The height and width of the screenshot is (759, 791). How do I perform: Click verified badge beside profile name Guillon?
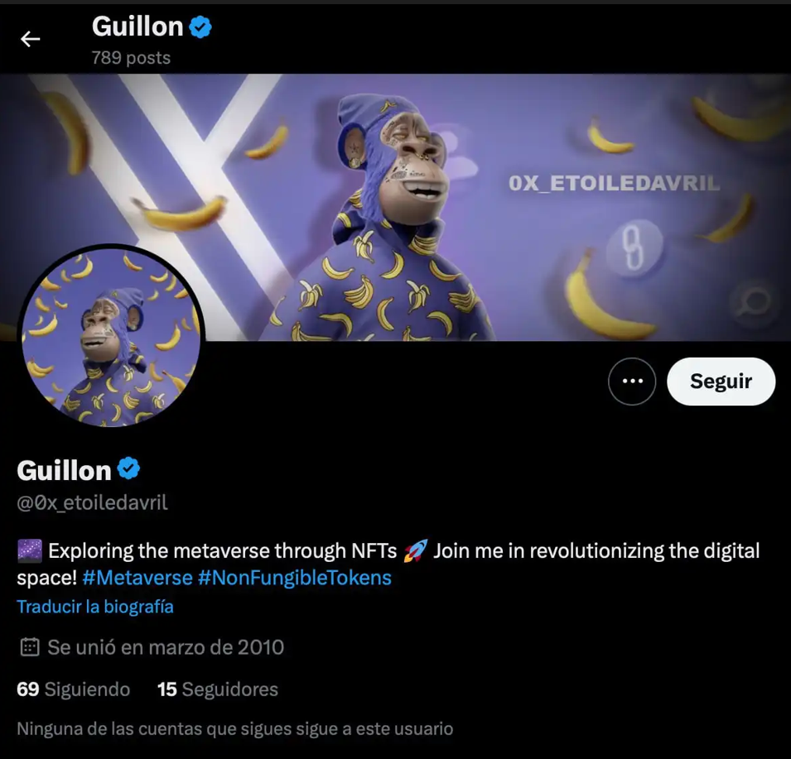(x=128, y=468)
